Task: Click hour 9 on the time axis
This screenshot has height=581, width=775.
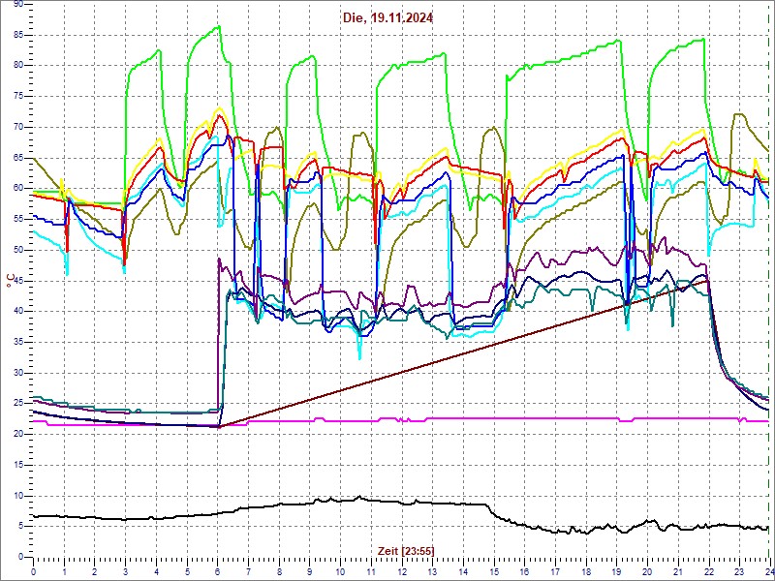Action: [309, 571]
